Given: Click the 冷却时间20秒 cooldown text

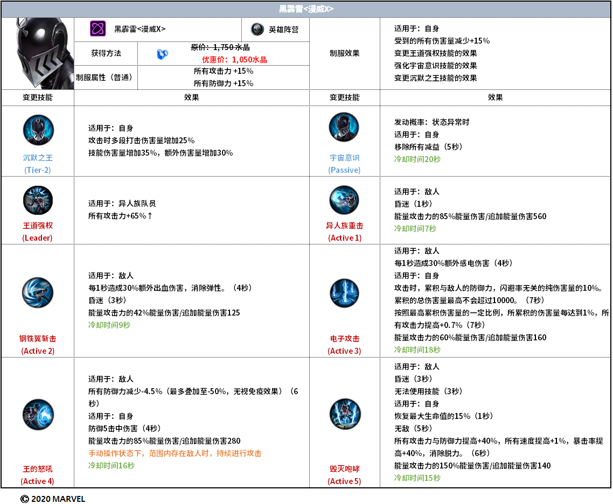Looking at the screenshot, I should [417, 159].
